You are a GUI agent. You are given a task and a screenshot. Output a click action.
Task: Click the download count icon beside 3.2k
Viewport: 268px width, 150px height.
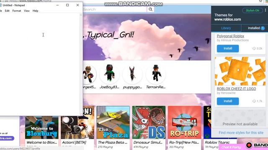pyautogui.click(x=254, y=48)
